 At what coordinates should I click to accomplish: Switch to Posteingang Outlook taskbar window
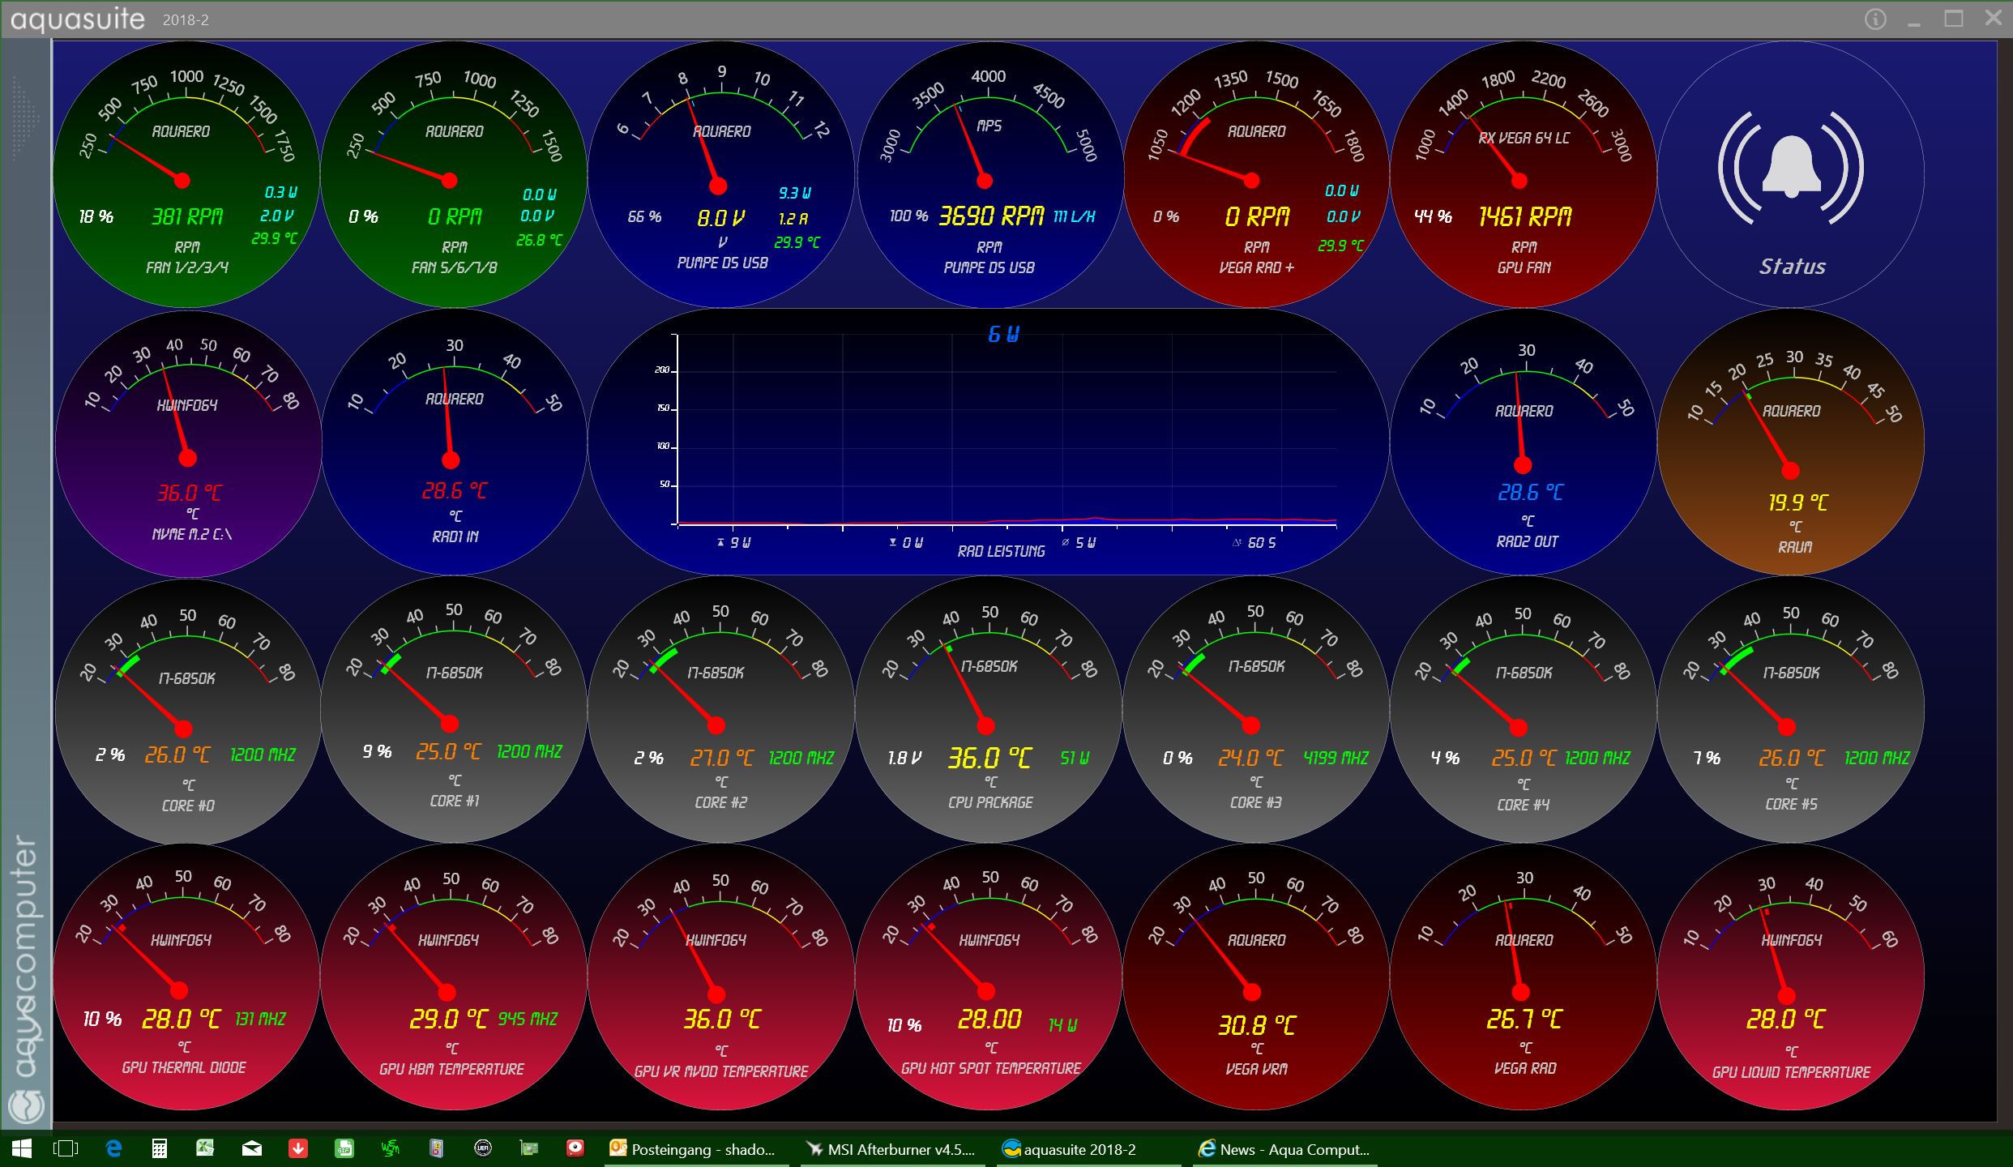[x=695, y=1149]
